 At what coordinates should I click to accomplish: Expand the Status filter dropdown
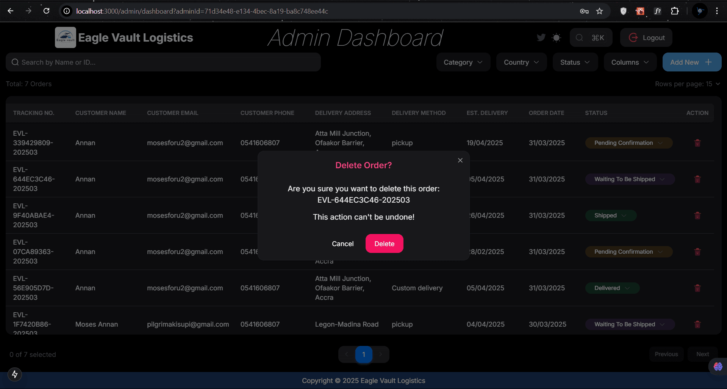[x=575, y=62]
